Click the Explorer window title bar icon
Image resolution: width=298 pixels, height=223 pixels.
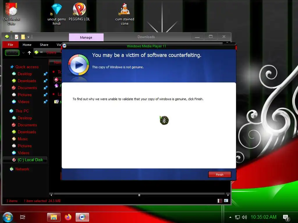tap(7, 37)
